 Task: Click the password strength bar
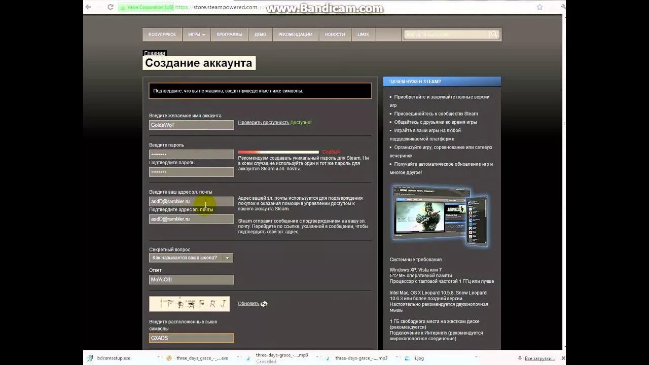click(278, 152)
